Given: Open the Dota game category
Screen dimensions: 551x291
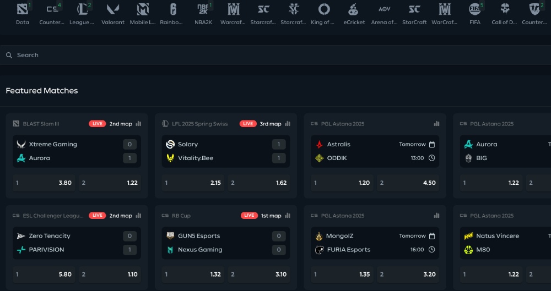Looking at the screenshot, I should [x=23, y=14].
